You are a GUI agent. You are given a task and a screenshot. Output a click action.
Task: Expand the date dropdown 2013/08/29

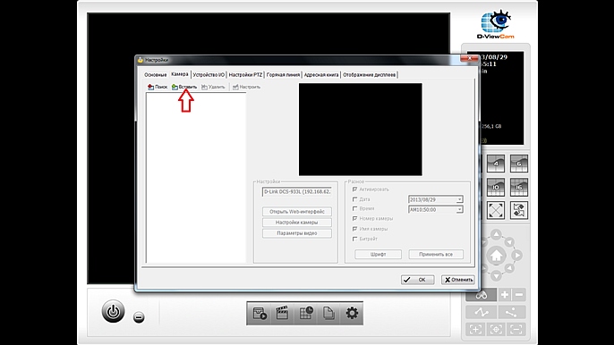(459, 199)
